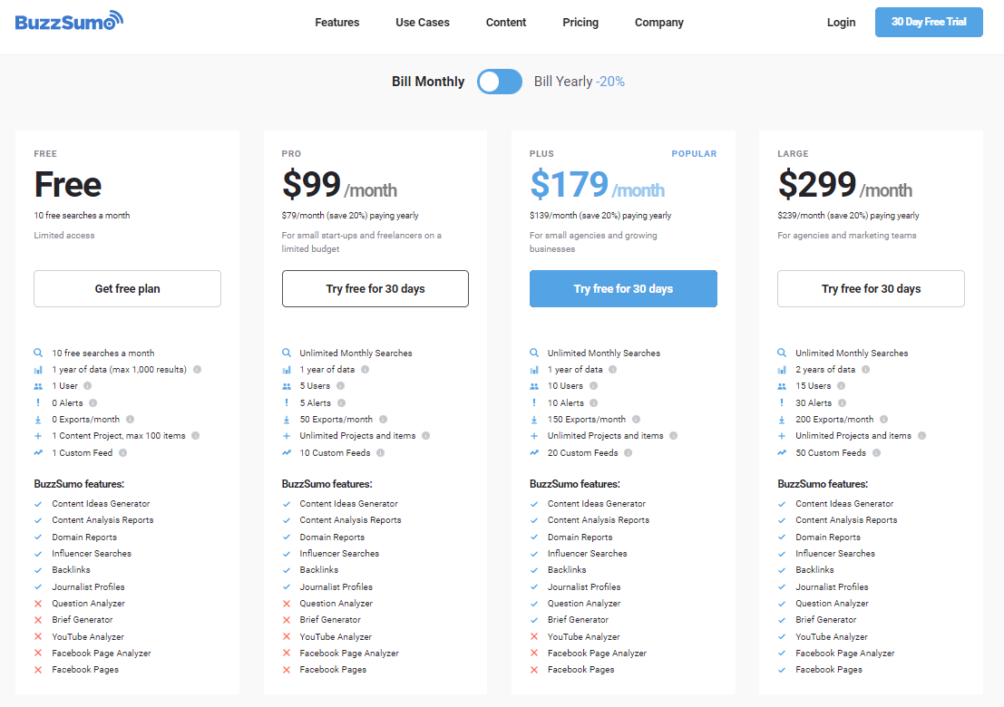
Task: Click info icon next to 10 Users
Action: (593, 386)
